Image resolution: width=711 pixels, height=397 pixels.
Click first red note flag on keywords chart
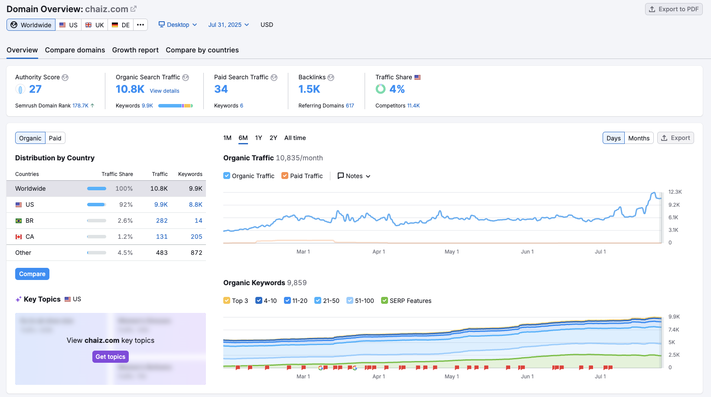[x=238, y=368]
